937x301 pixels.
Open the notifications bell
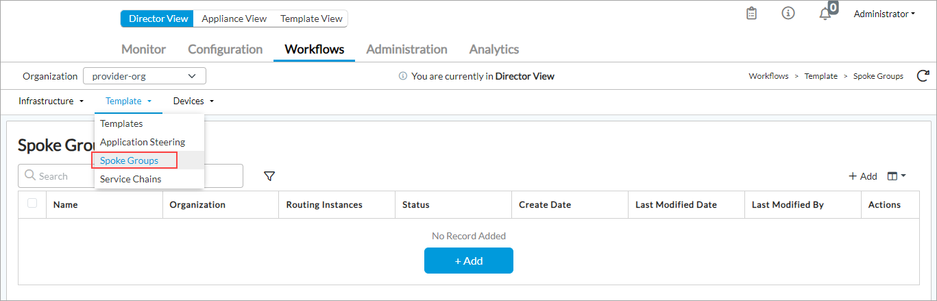click(x=825, y=14)
